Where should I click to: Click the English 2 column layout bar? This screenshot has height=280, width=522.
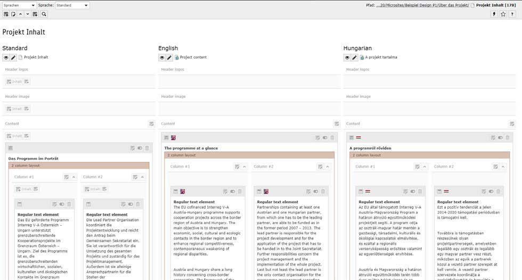coord(249,155)
